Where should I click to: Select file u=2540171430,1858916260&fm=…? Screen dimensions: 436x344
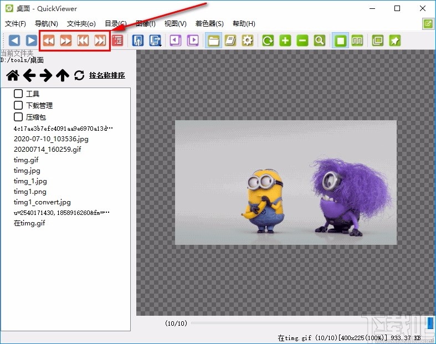(61, 213)
